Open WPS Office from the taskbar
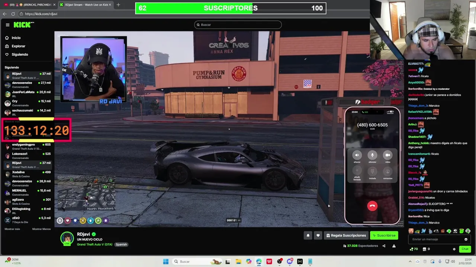 point(269,261)
